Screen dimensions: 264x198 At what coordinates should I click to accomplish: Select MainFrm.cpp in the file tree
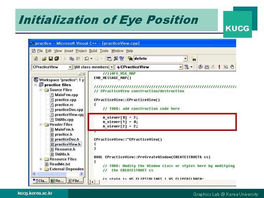(66, 95)
